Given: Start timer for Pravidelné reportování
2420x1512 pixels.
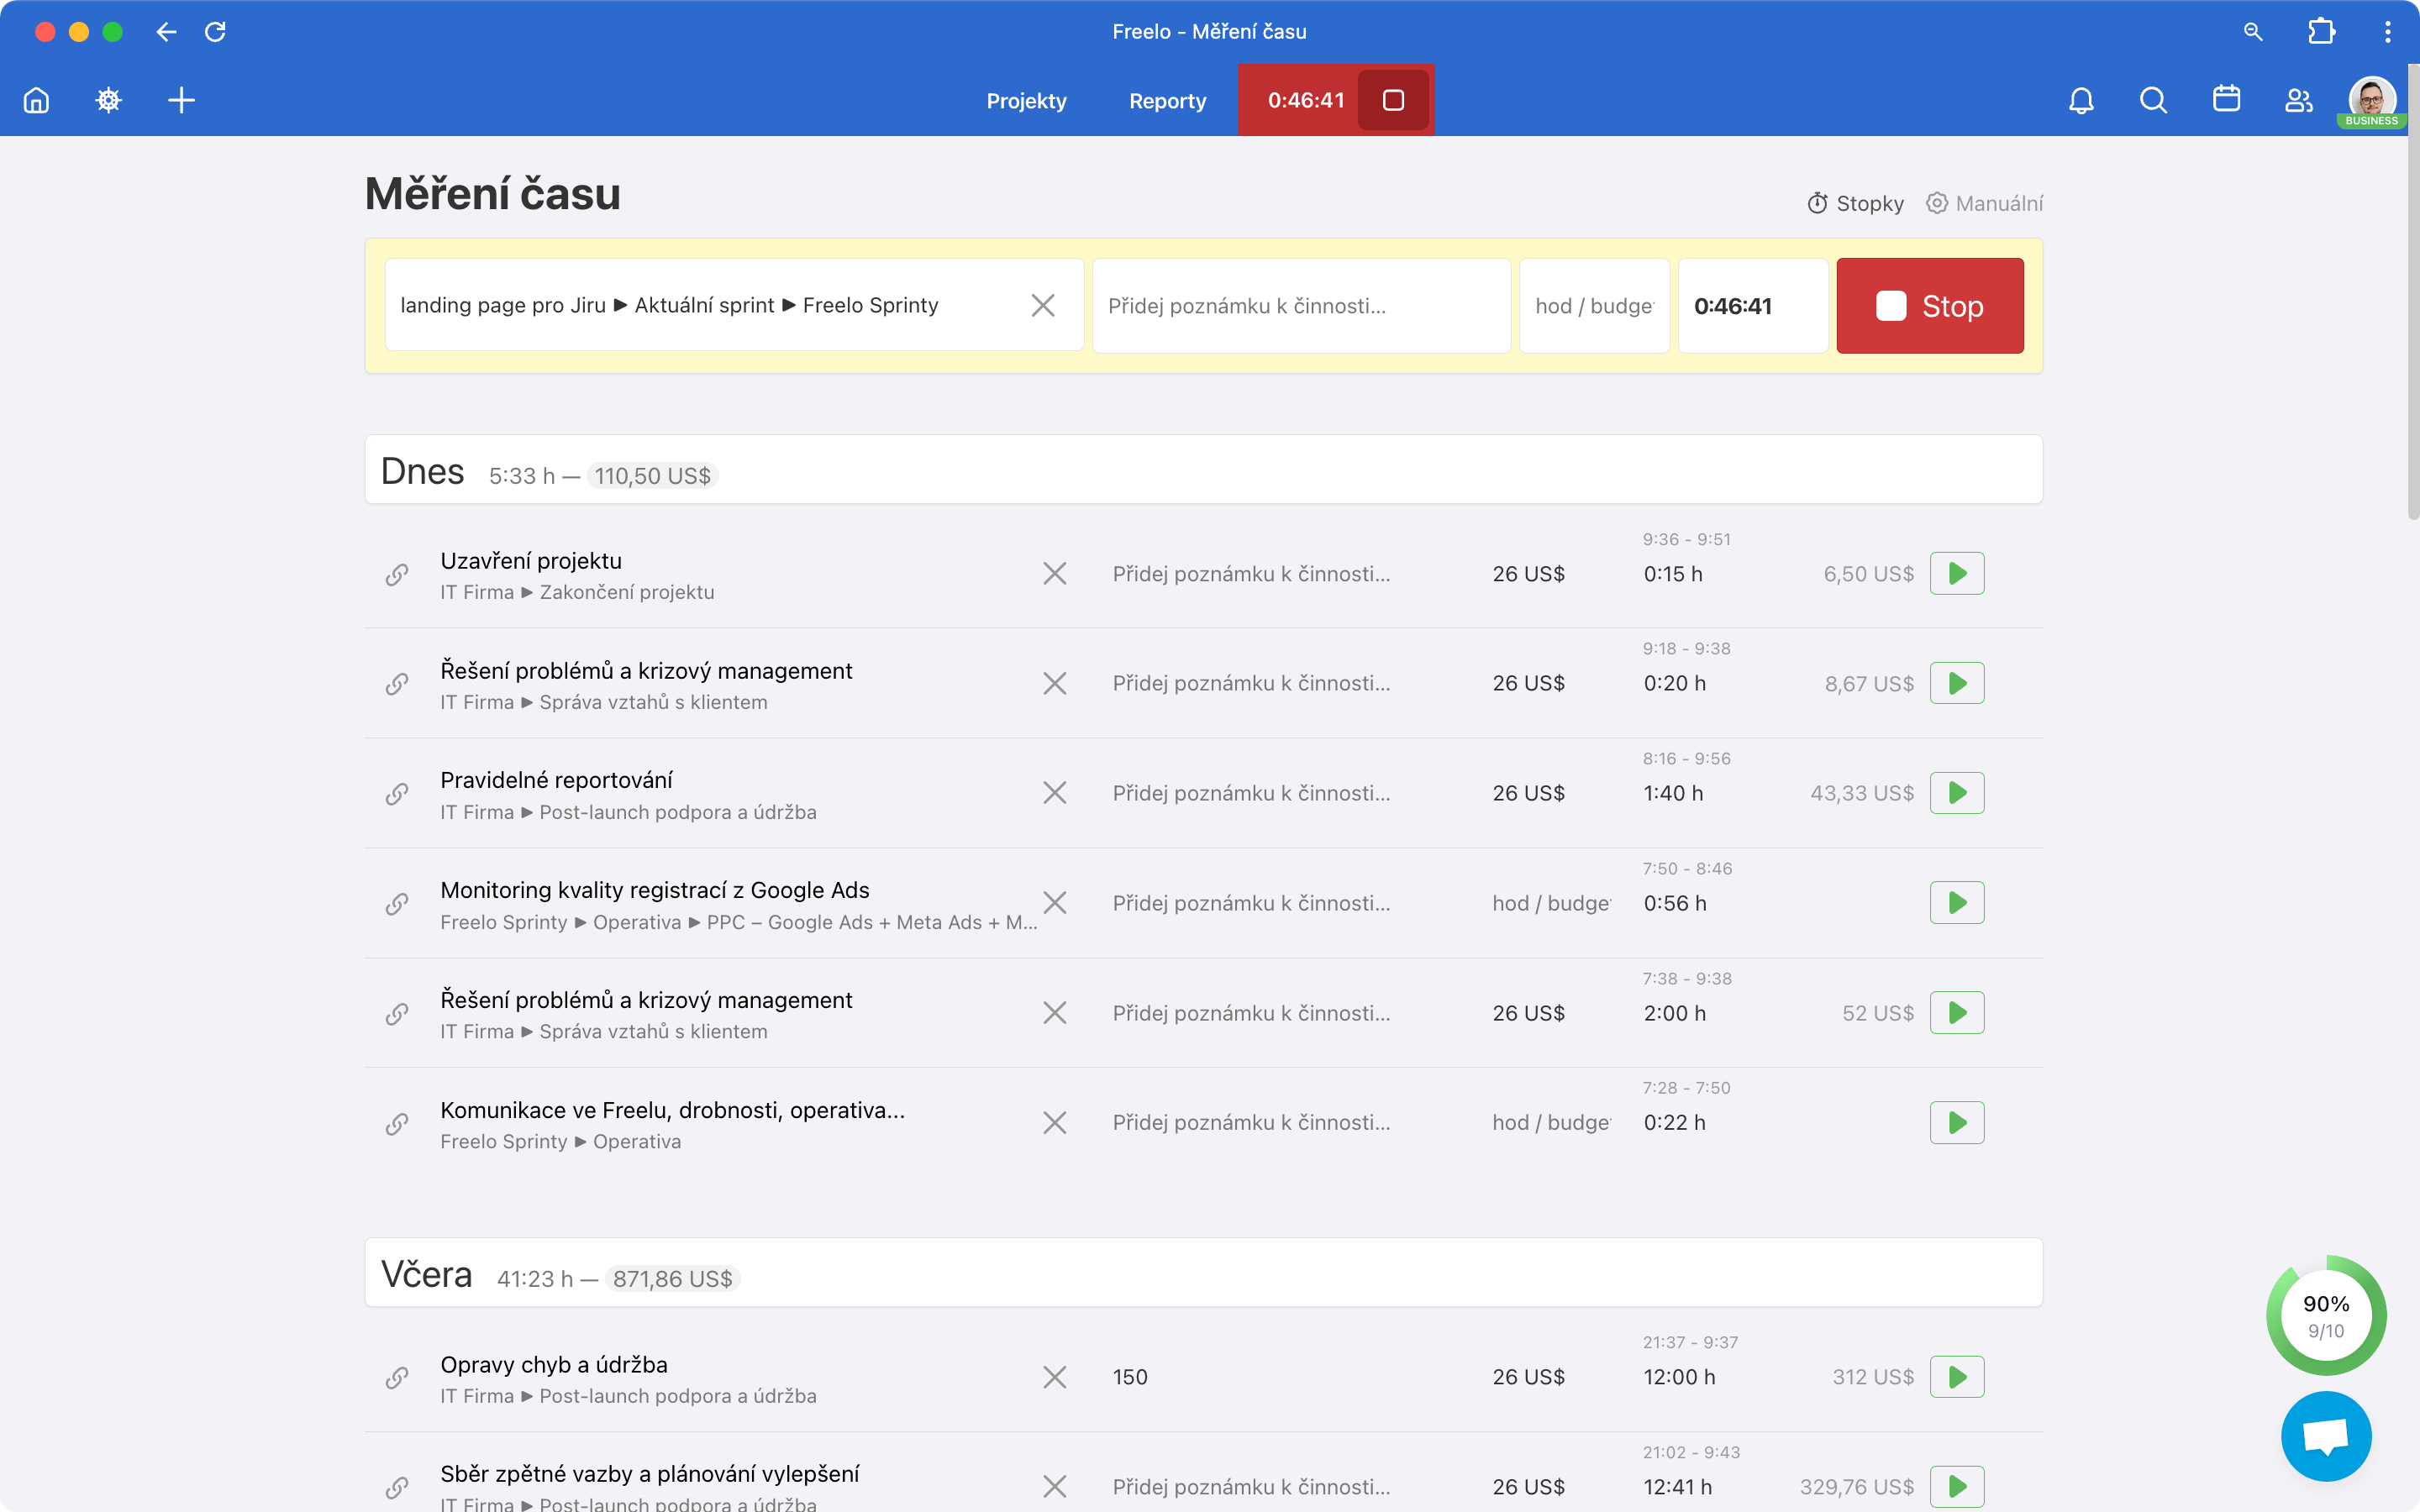Looking at the screenshot, I should (1957, 793).
